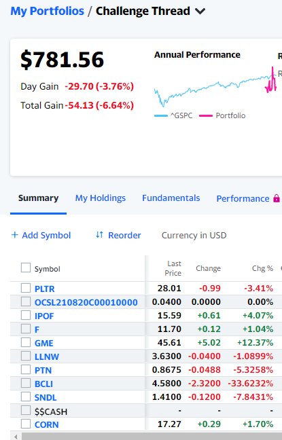Switch to the My Holdings tab
This screenshot has height=440, width=282.
(101, 198)
